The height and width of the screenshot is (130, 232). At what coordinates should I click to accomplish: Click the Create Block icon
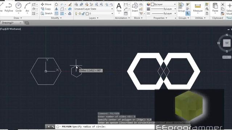coord(141,4)
